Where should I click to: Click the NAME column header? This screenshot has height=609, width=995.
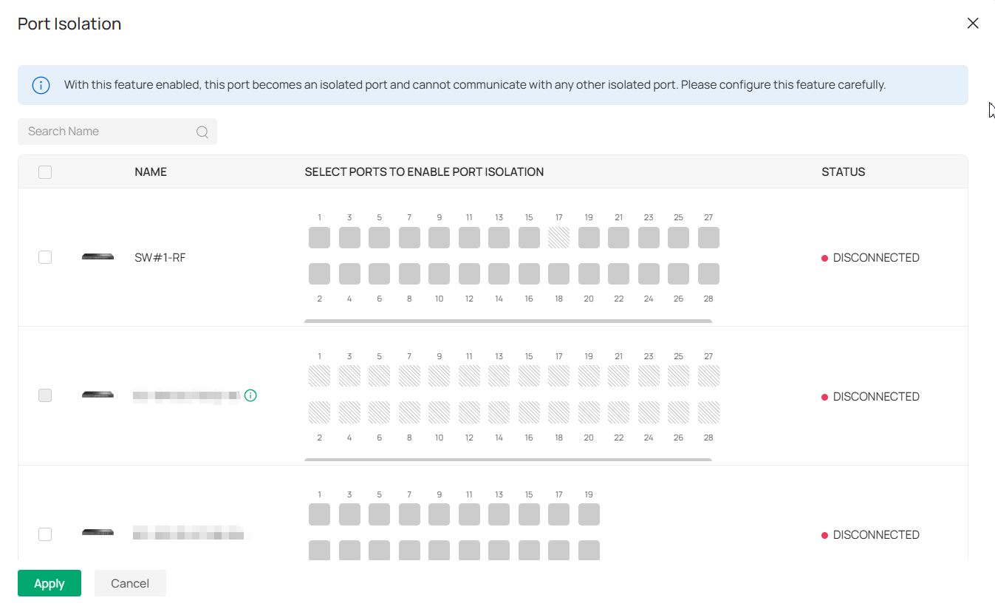151,172
